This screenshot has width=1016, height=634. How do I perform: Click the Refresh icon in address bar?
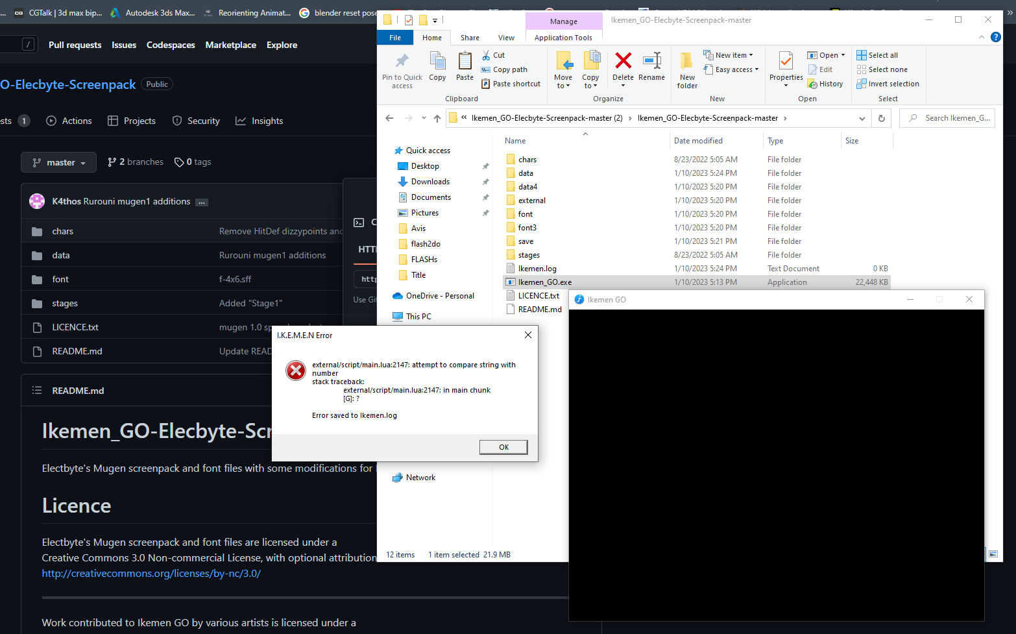click(x=881, y=117)
